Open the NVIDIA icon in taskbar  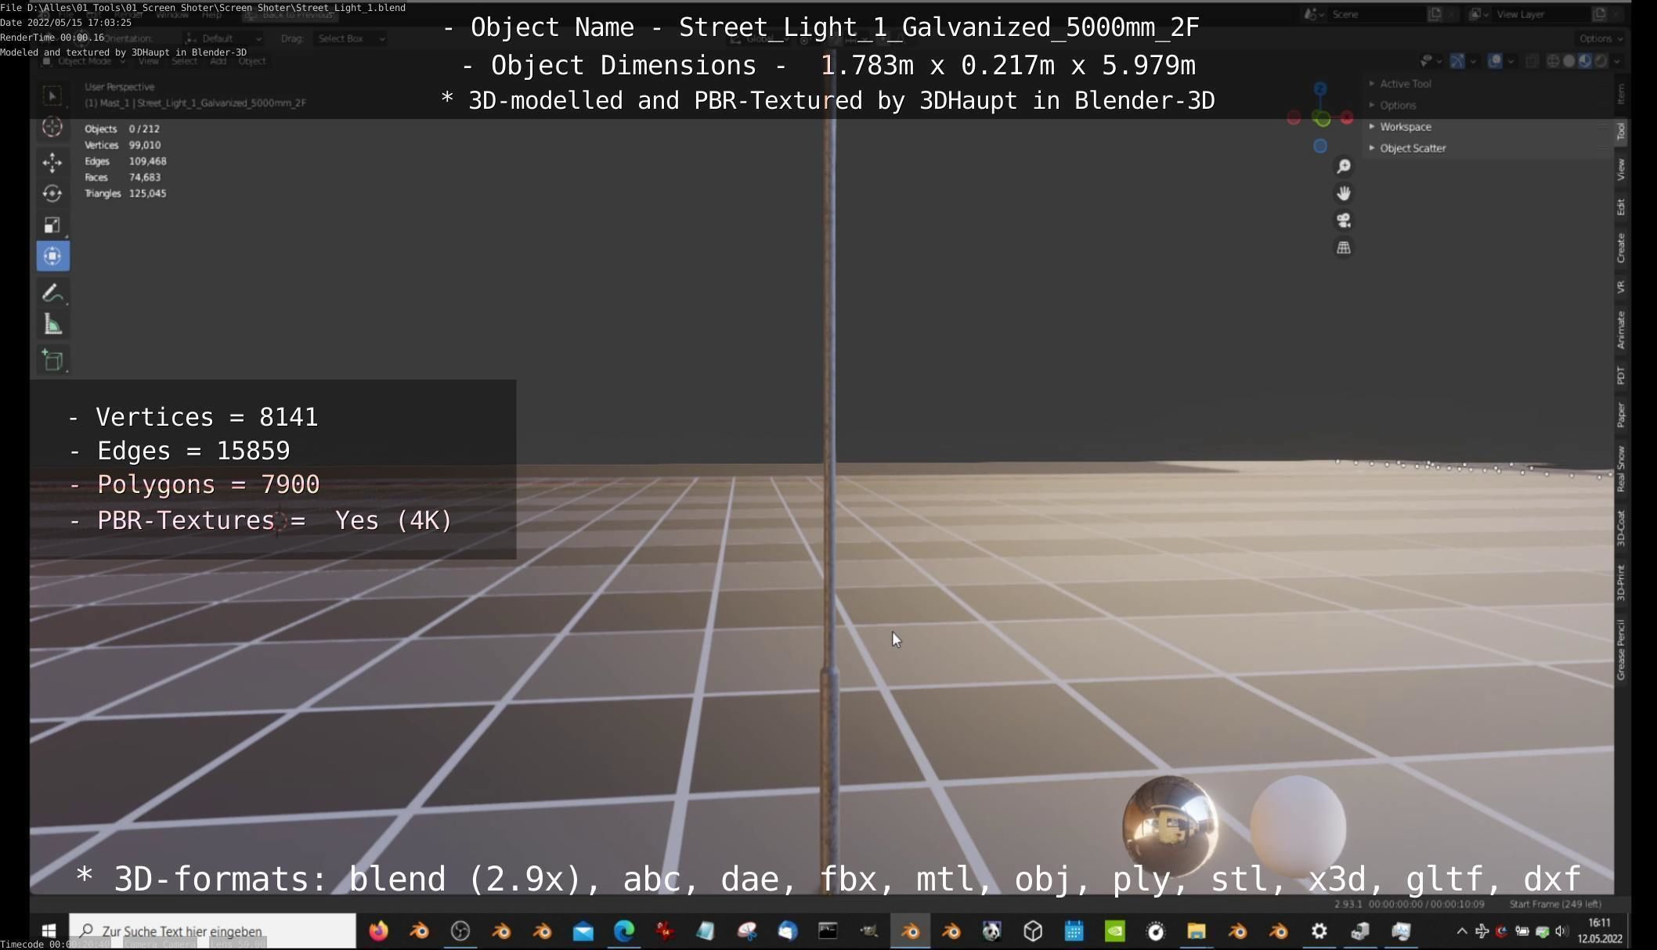point(1115,931)
